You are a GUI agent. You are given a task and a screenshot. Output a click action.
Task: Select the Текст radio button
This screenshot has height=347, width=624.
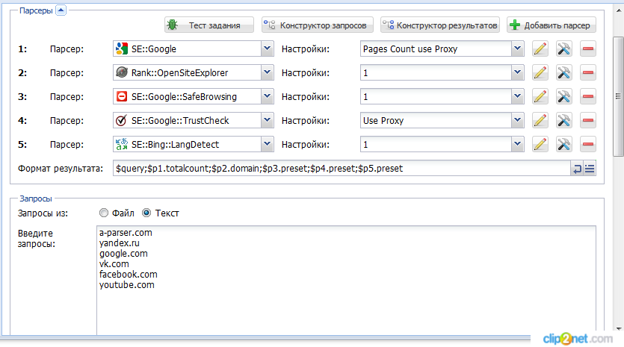click(x=146, y=213)
